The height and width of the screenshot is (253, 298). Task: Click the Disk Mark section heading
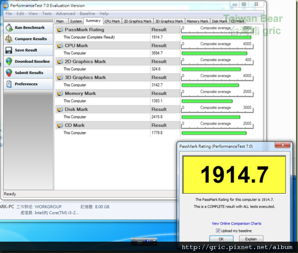76,109
